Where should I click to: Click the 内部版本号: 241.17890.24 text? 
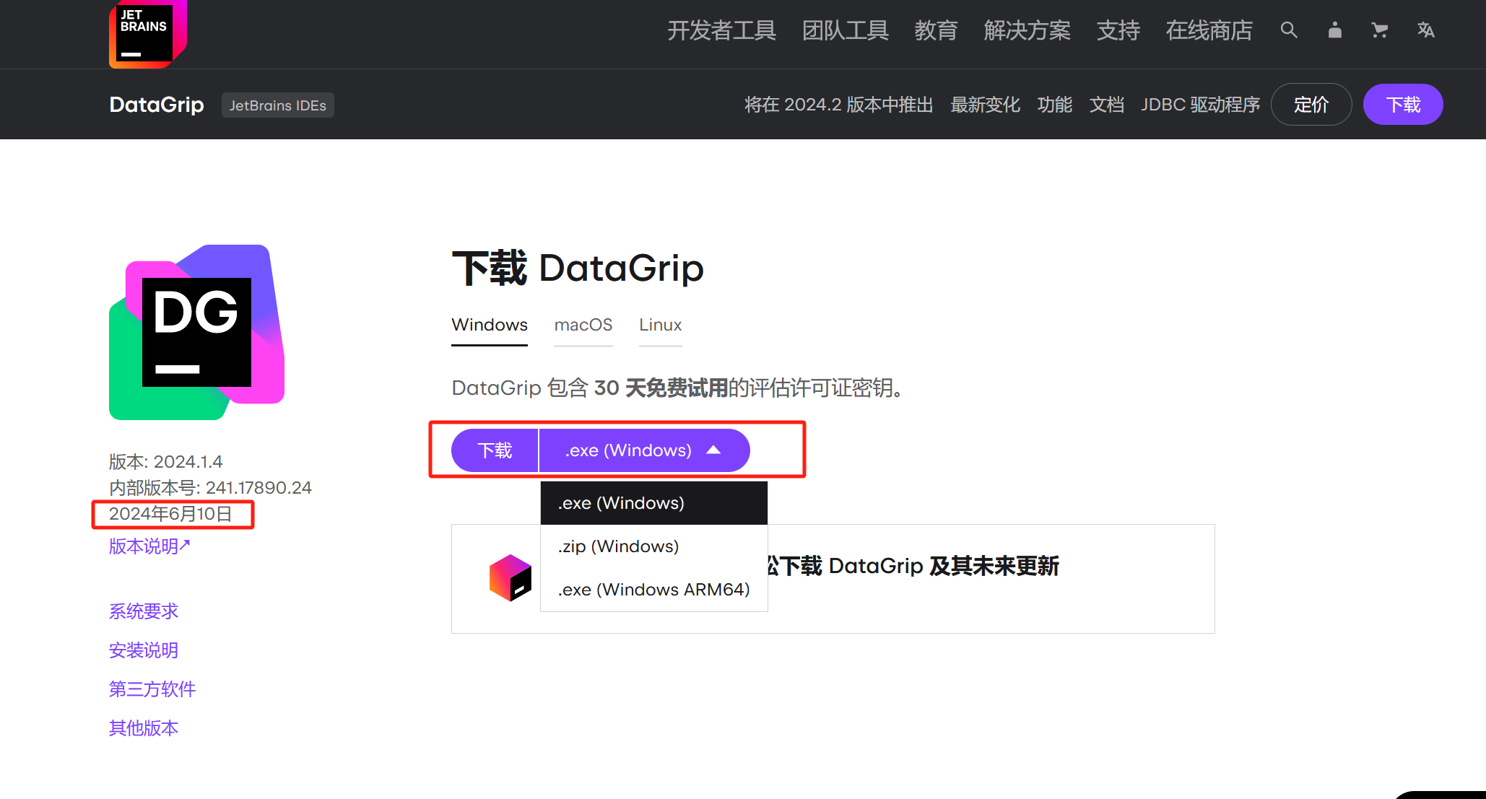[210, 488]
